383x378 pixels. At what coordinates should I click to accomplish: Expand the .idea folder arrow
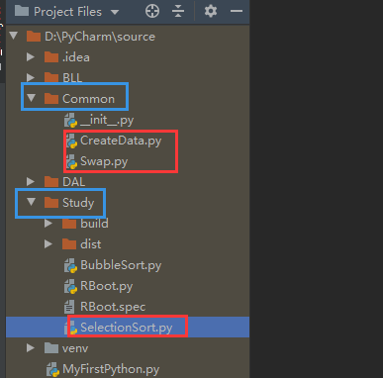point(31,56)
